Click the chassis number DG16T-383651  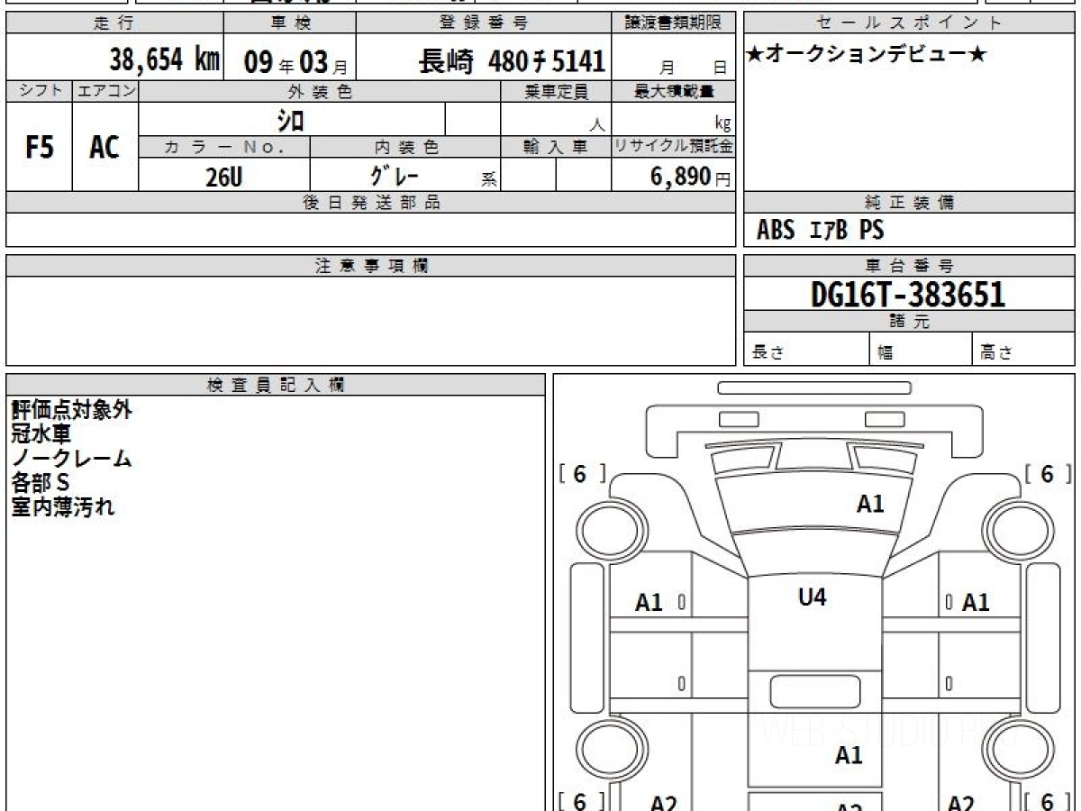908,295
